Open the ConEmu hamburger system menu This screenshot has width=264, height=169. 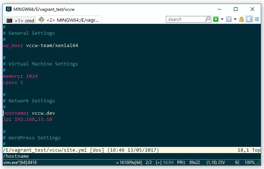[257, 19]
